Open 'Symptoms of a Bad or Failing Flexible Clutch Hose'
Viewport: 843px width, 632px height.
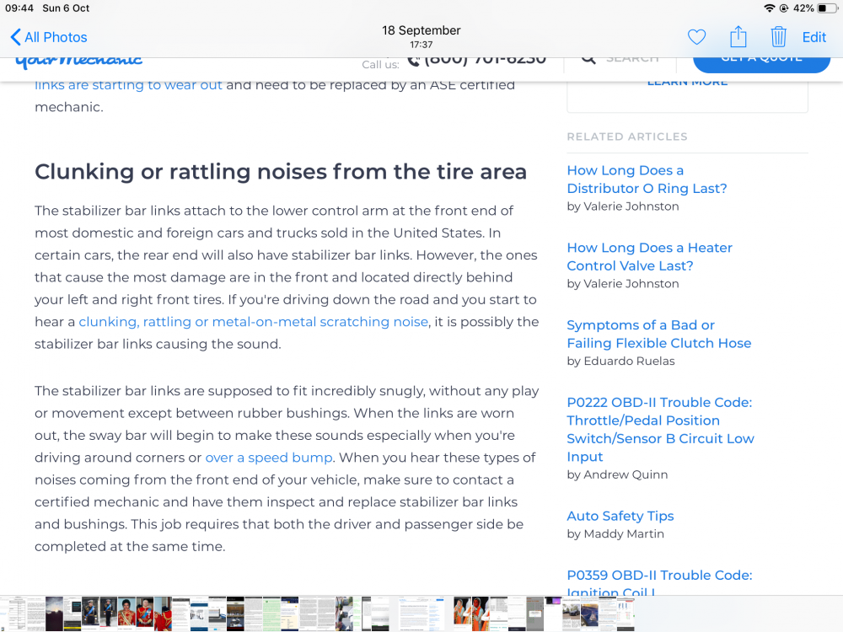658,335
